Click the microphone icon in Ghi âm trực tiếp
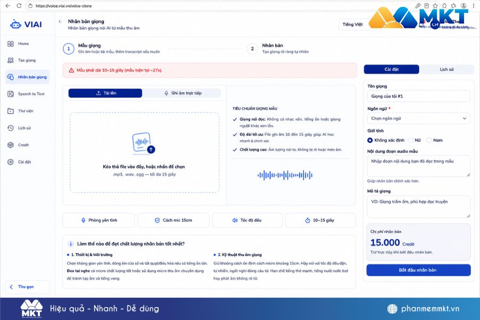Image resolution: width=480 pixels, height=320 pixels. tap(166, 93)
